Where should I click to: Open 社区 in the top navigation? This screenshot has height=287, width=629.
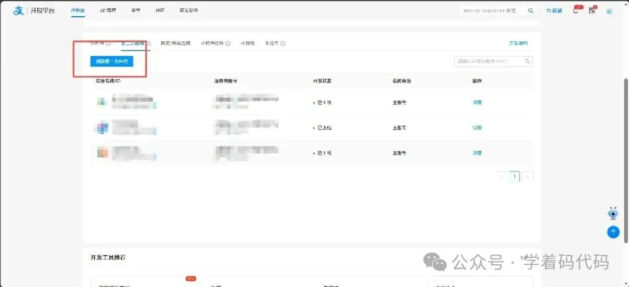[x=160, y=10]
